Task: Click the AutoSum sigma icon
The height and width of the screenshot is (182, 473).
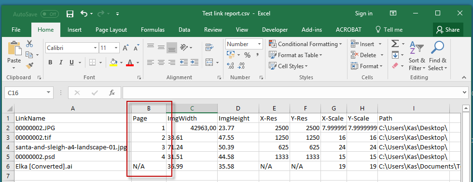Action: pyautogui.click(x=395, y=44)
